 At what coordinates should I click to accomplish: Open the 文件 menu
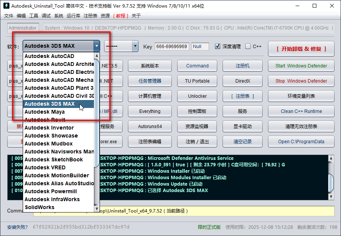pyautogui.click(x=9, y=16)
